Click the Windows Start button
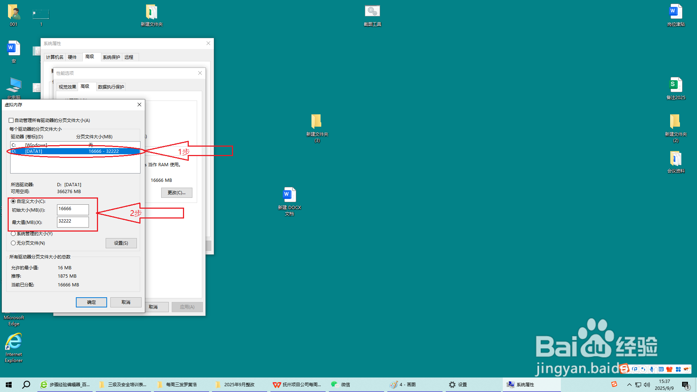This screenshot has height=392, width=697. [x=9, y=384]
